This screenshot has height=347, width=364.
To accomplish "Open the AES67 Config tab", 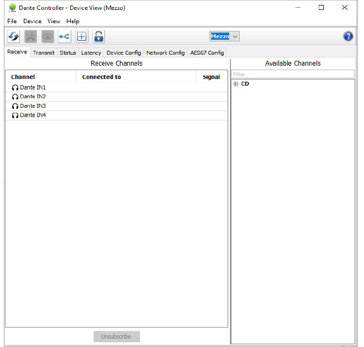I will pyautogui.click(x=207, y=52).
